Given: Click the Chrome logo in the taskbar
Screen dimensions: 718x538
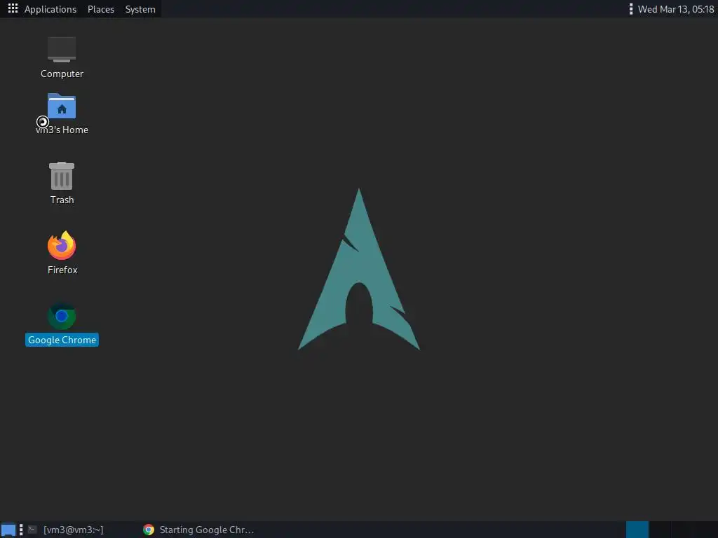Looking at the screenshot, I should (149, 530).
